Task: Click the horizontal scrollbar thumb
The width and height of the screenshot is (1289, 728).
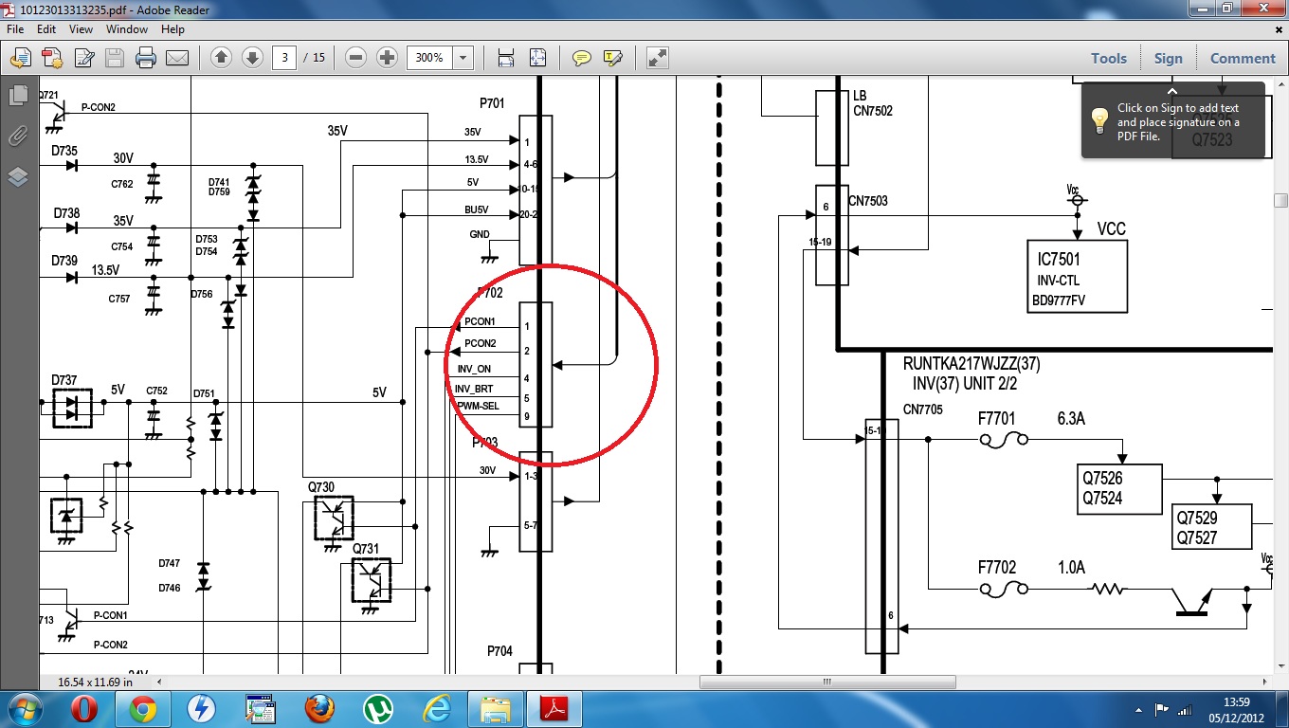Action: tap(827, 682)
